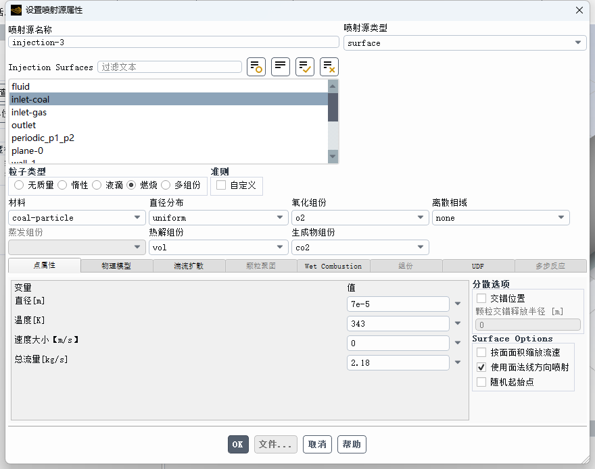Click the 帮助 help button
This screenshot has width=595, height=469.
tap(352, 444)
